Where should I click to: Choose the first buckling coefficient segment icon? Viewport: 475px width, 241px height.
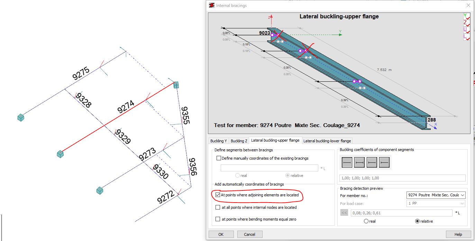pos(346,162)
